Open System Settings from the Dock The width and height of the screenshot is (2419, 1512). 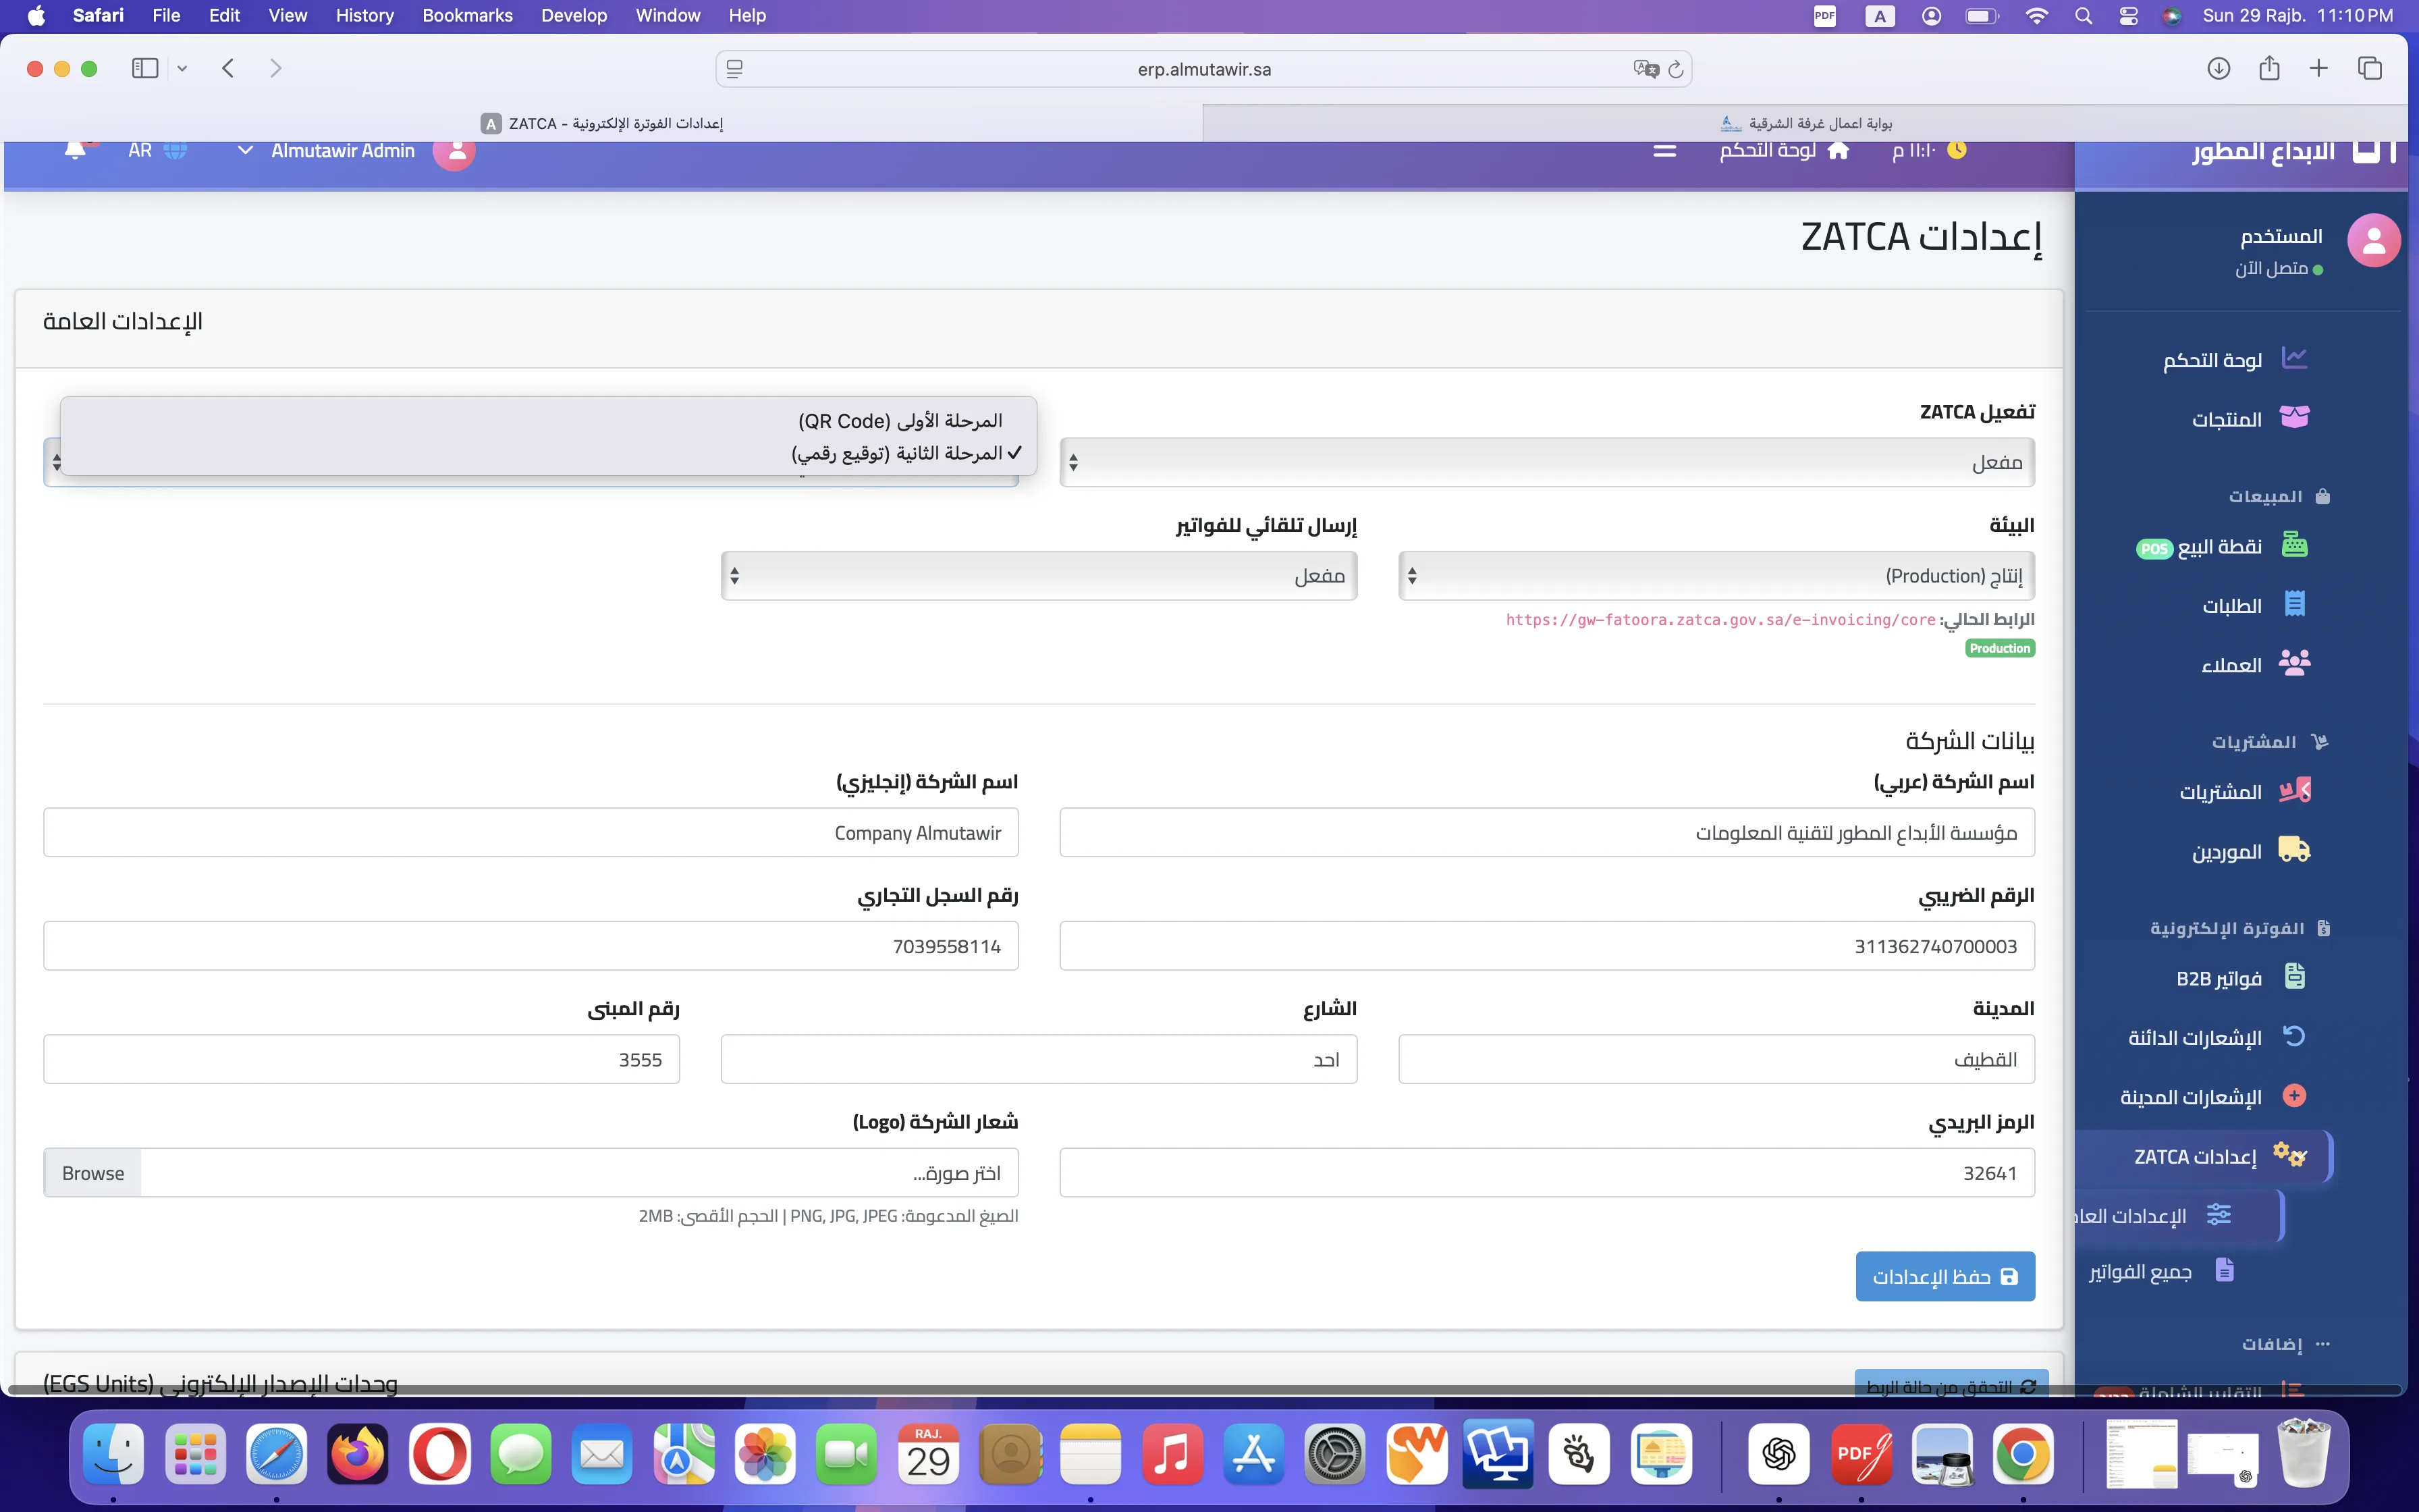tap(1334, 1454)
